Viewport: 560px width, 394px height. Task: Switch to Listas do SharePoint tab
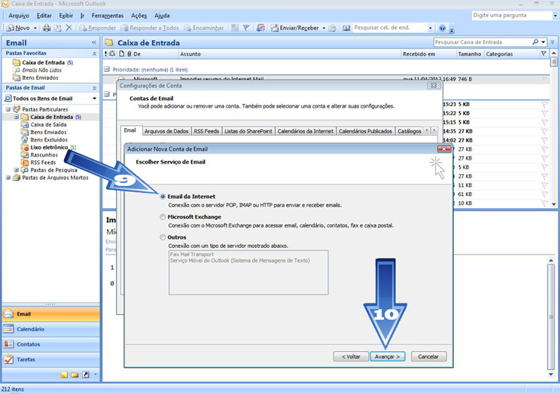(248, 131)
